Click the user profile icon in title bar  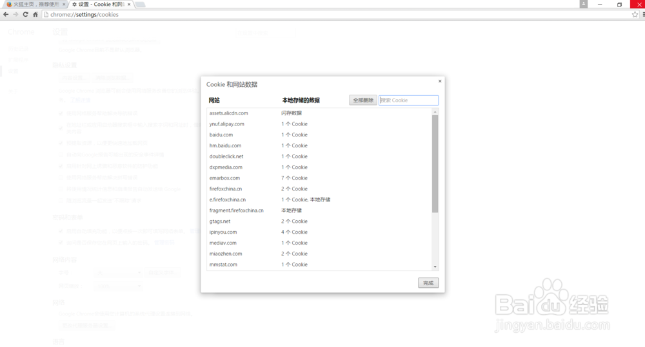pos(583,4)
